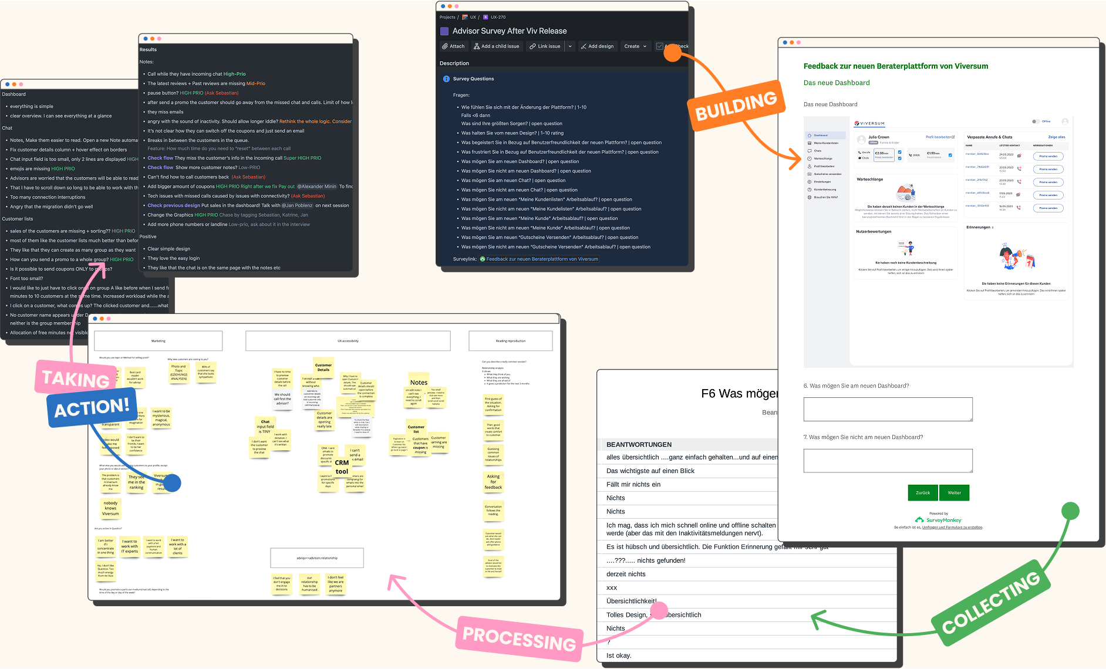Click in the answer box for question 6
The height and width of the screenshot is (669, 1106).
pyautogui.click(x=888, y=409)
